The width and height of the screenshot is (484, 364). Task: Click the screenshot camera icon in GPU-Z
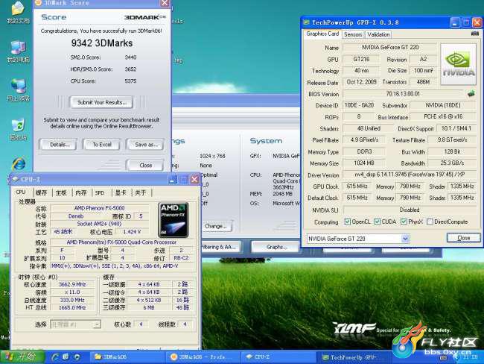tap(475, 34)
